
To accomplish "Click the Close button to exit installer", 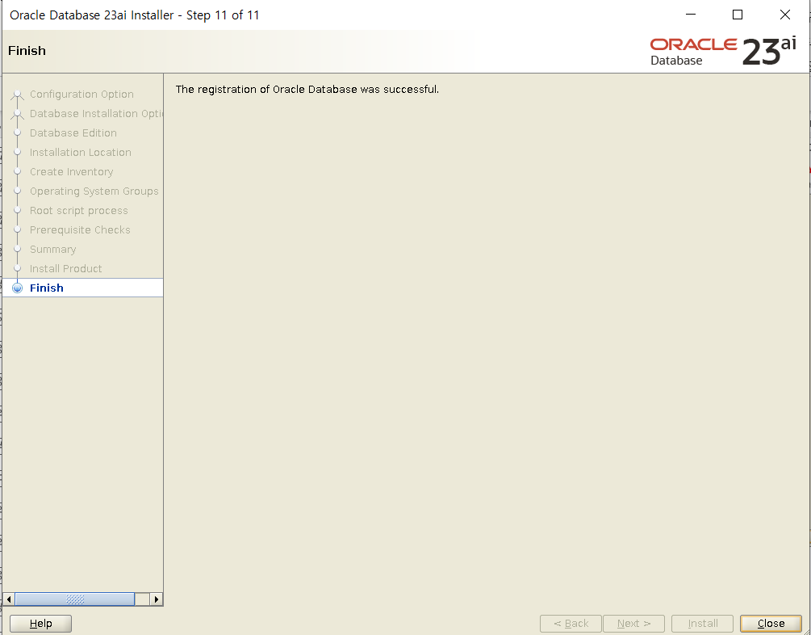I will pos(771,623).
